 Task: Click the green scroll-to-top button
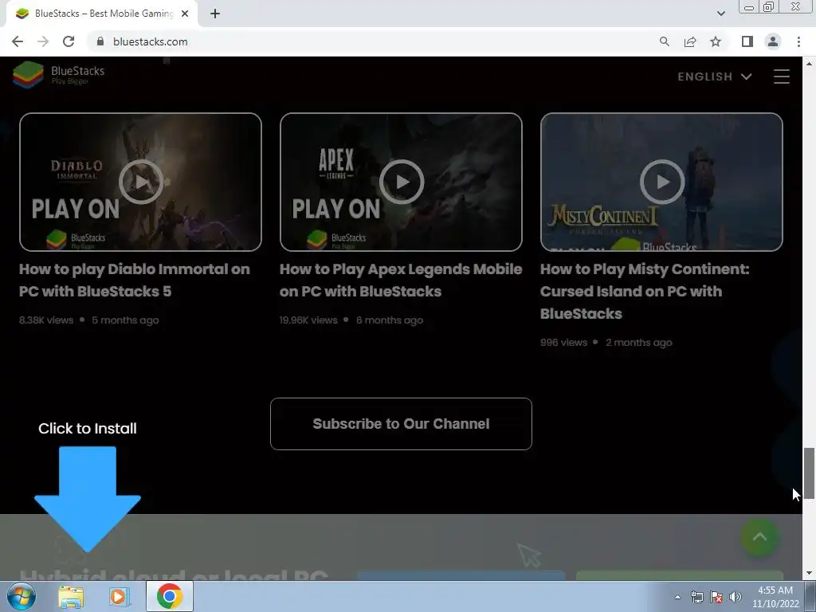coord(759,537)
